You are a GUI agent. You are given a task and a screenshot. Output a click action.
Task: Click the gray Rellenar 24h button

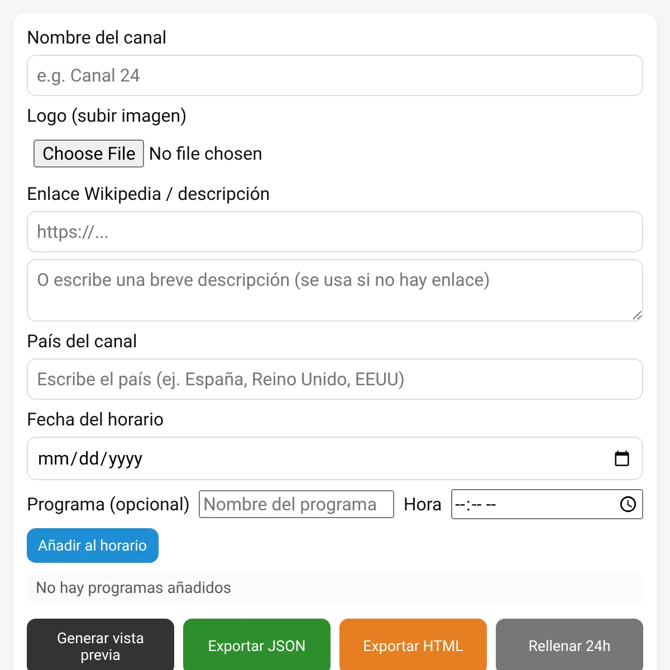click(569, 646)
